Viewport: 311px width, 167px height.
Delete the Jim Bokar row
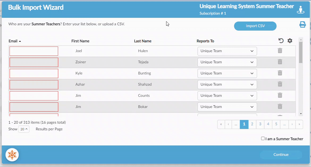[x=280, y=107]
